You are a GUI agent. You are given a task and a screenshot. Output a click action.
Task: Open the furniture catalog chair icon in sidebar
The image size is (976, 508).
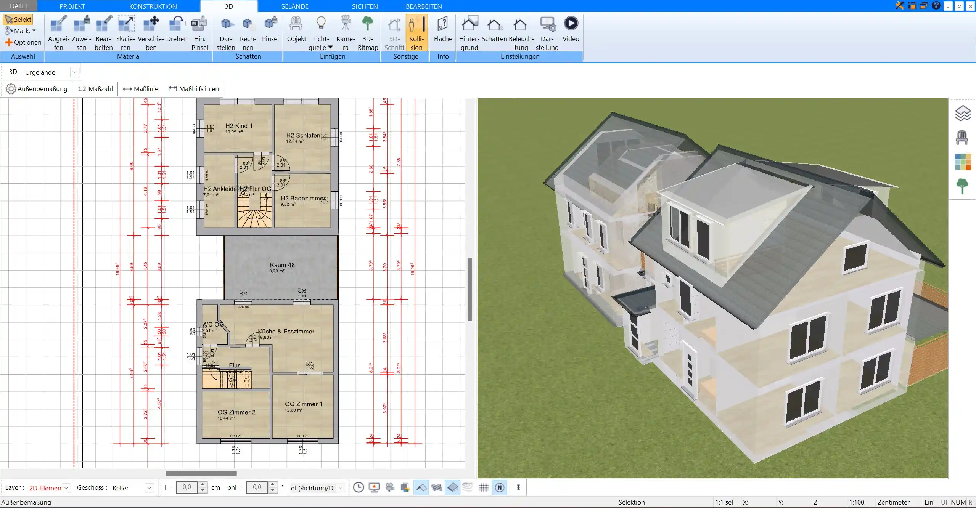pyautogui.click(x=962, y=138)
